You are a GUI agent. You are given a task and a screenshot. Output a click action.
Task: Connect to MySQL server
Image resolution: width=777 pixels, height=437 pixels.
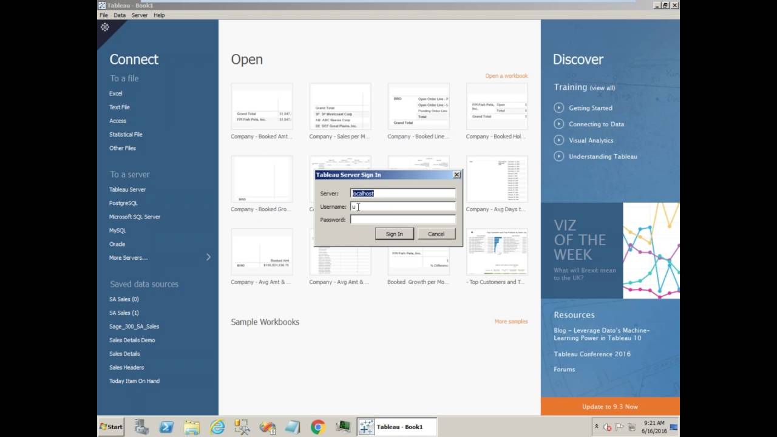coord(118,231)
